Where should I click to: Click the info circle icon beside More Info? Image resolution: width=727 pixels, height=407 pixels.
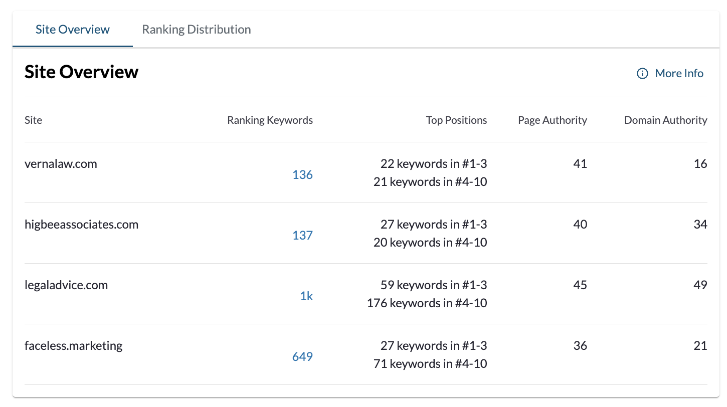[x=642, y=74]
